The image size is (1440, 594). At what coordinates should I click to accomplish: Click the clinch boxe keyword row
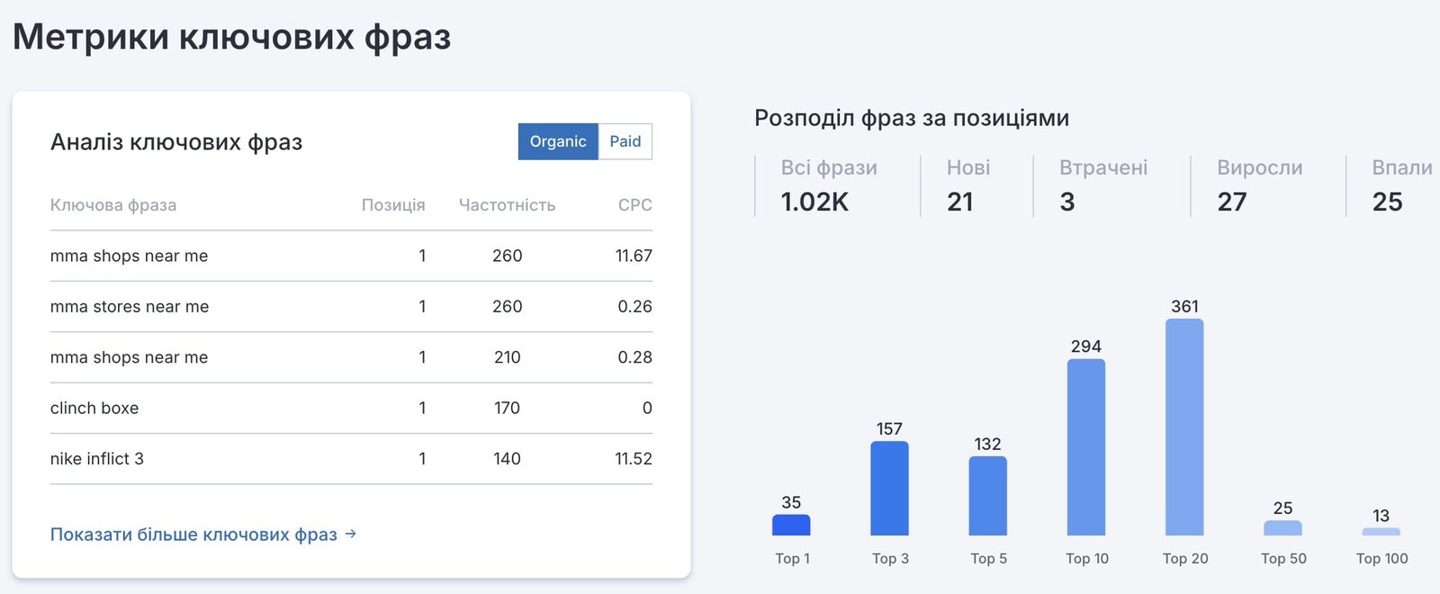tap(351, 408)
